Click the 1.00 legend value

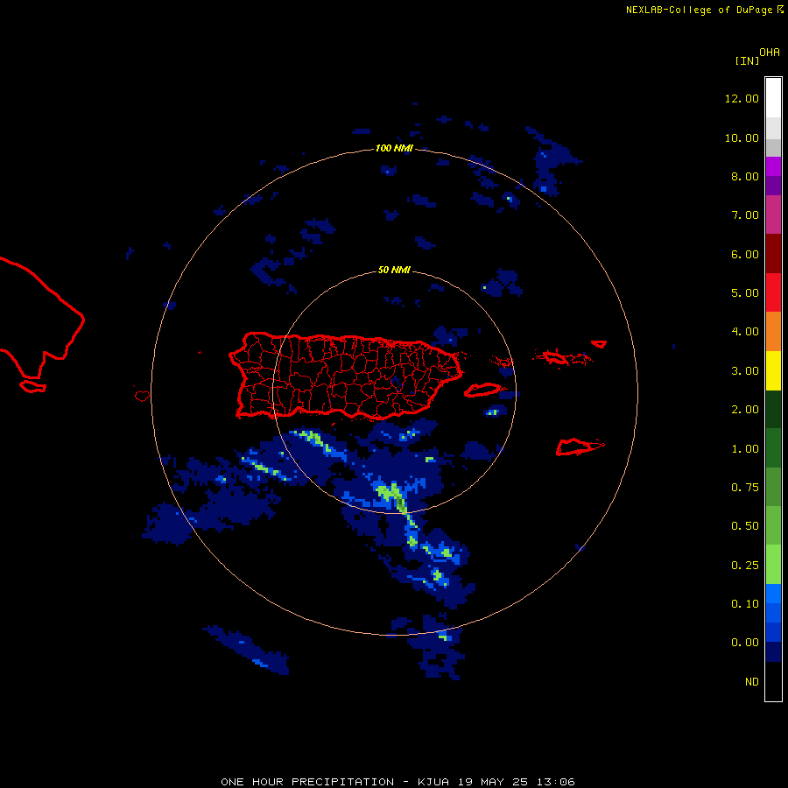pyautogui.click(x=745, y=449)
